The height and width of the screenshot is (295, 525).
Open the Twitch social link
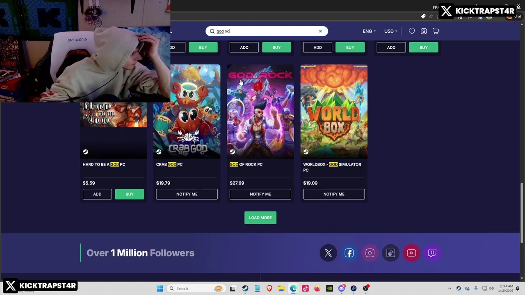click(432, 253)
